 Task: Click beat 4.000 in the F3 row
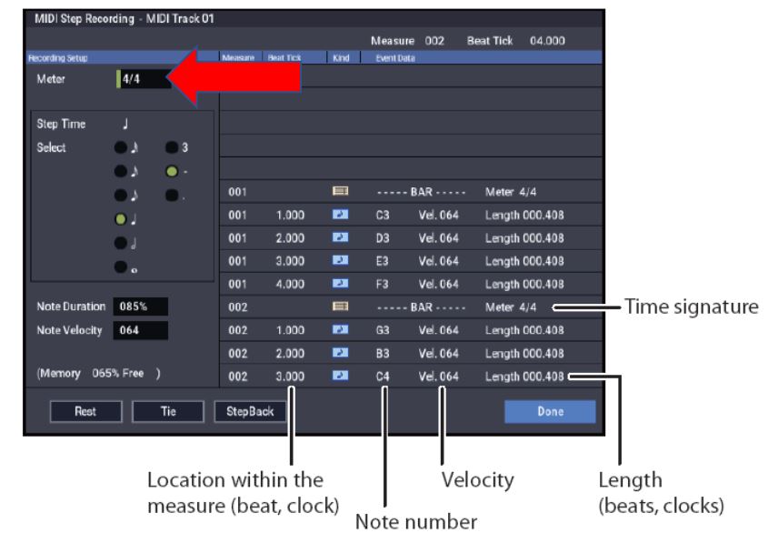click(x=290, y=284)
